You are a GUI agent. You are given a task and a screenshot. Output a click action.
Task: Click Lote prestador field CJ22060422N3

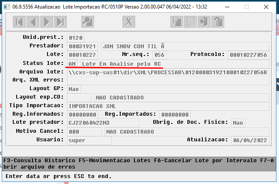tap(103, 123)
